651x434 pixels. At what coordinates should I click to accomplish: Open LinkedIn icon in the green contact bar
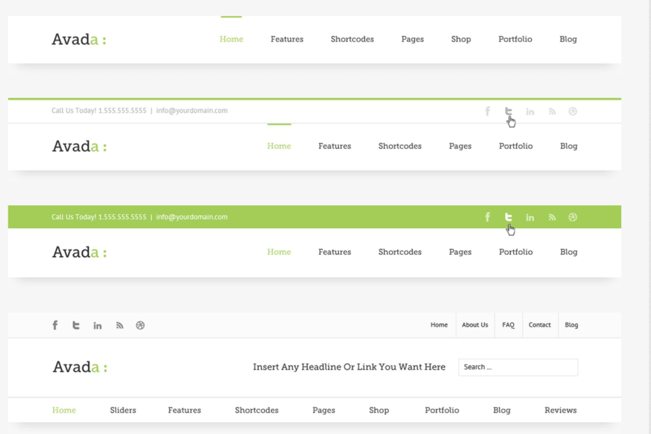(x=530, y=217)
